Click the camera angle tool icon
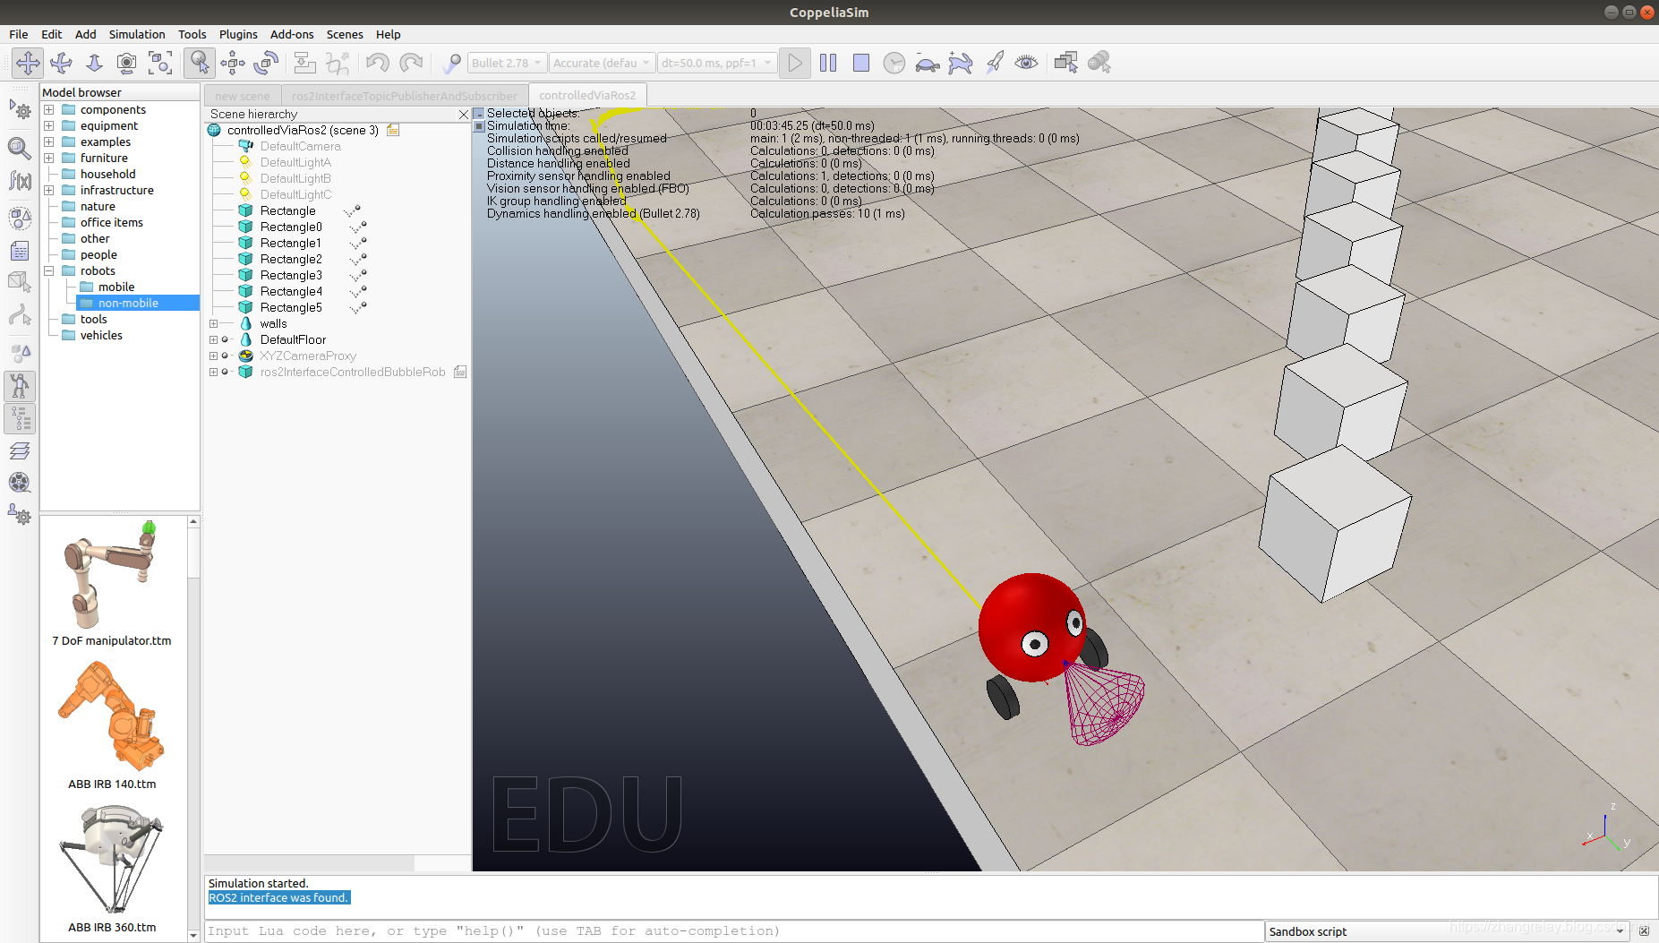 point(127,63)
